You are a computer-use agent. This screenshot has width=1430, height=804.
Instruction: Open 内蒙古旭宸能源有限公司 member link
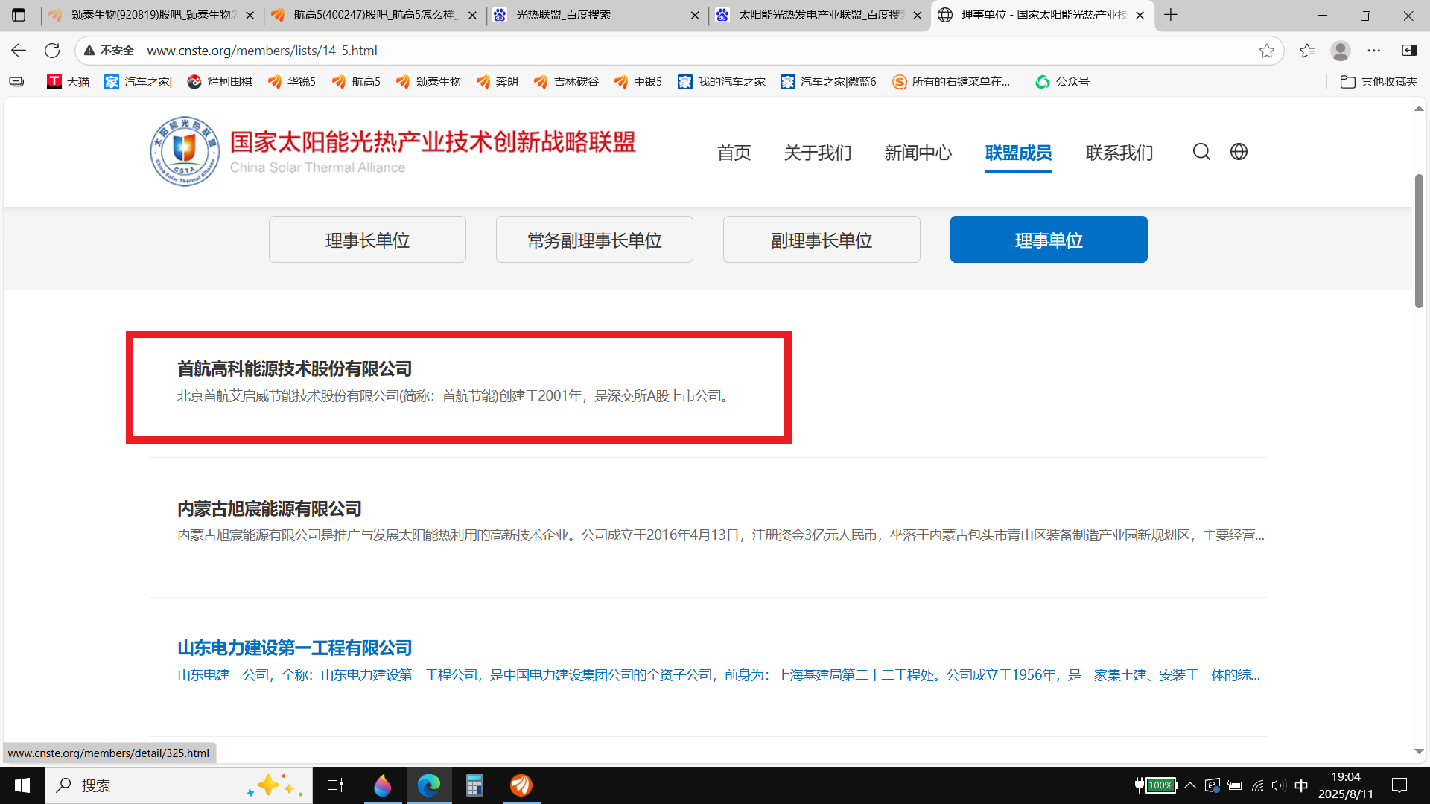point(270,508)
